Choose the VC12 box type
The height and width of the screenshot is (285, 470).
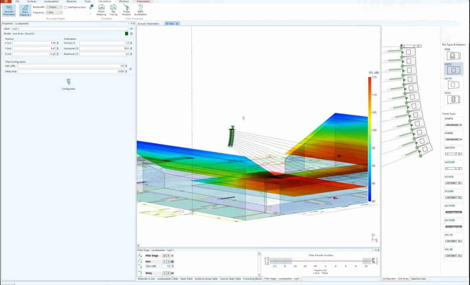pos(453,99)
